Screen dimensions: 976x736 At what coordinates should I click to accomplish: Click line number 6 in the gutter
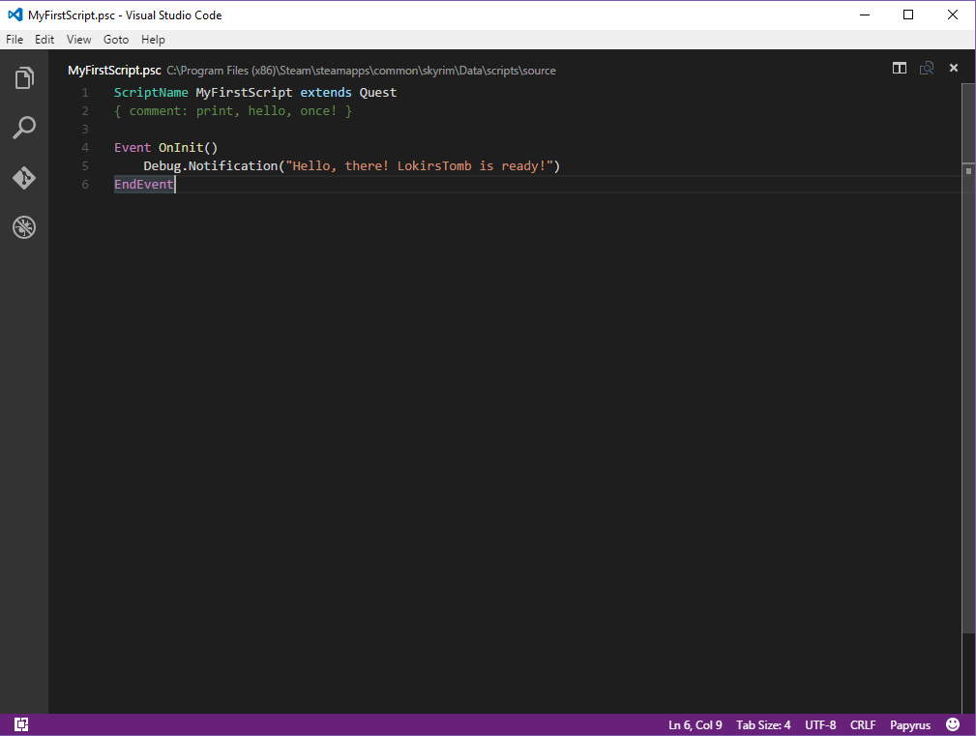pyautogui.click(x=85, y=184)
